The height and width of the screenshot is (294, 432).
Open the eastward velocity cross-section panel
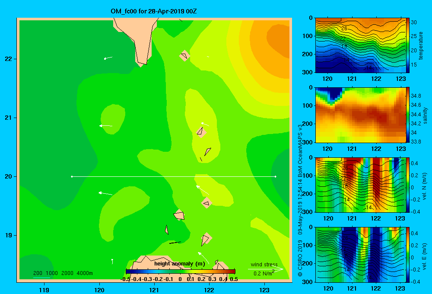pyautogui.click(x=360, y=255)
